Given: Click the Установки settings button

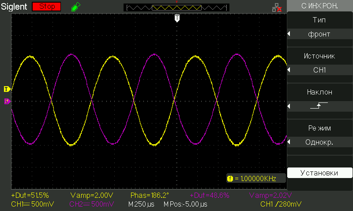Looking at the screenshot, I should click(319, 173).
